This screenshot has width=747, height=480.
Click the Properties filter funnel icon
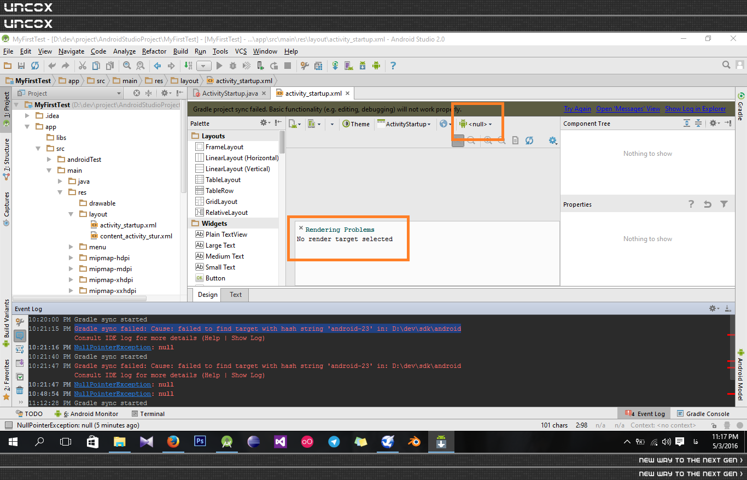[724, 204]
